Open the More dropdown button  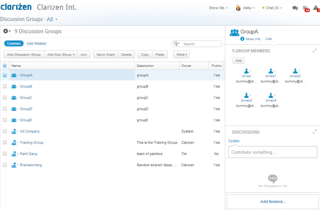pos(182,55)
